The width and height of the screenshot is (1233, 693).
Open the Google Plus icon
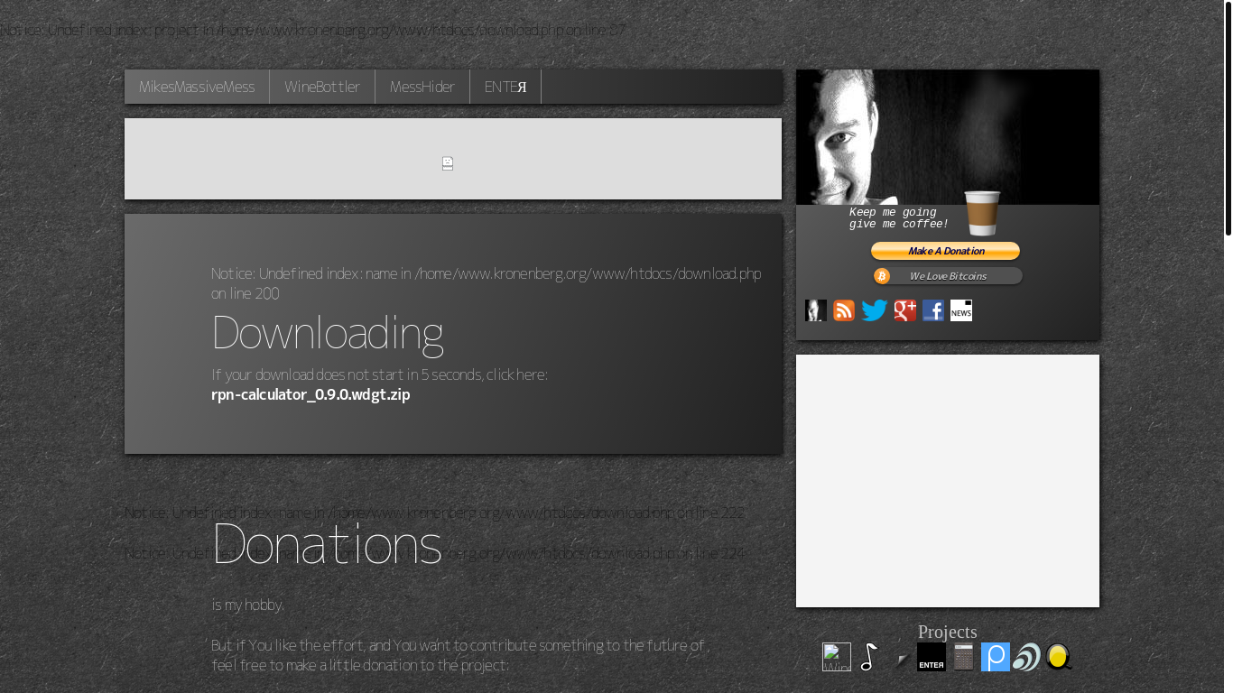click(905, 310)
